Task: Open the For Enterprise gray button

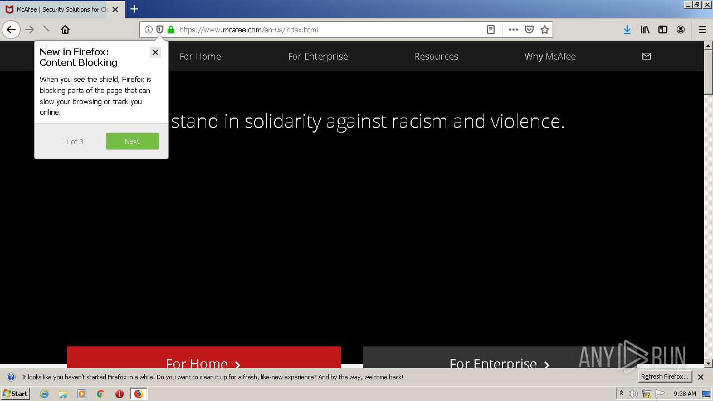Action: click(x=500, y=357)
